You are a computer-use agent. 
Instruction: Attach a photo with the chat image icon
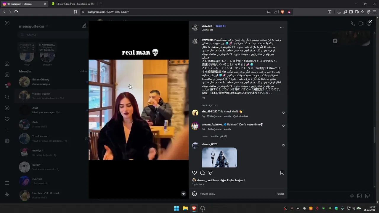point(359,196)
